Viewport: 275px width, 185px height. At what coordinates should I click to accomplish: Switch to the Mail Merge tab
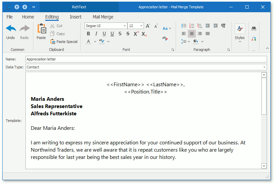[103, 17]
